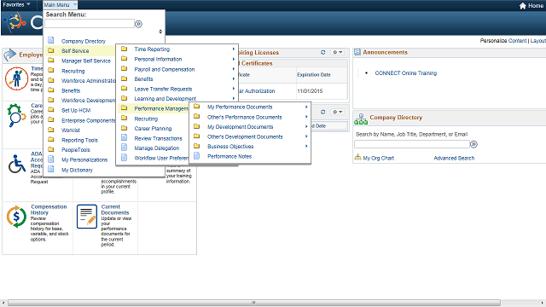Image resolution: width=546 pixels, height=307 pixels.
Task: Open the Favorites dropdown menu
Action: tap(16, 4)
